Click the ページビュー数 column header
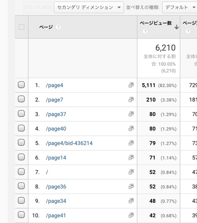 point(156,23)
